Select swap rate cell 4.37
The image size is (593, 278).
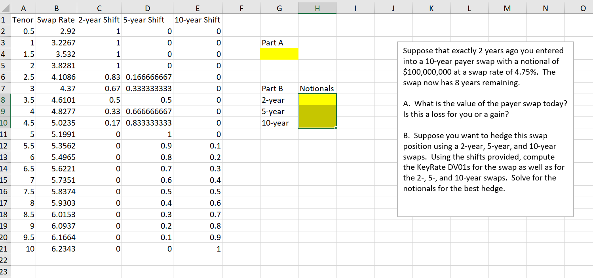coord(57,88)
